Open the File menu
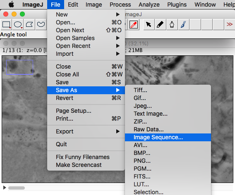Viewport: 235px width, 195px height. (x=55, y=5)
